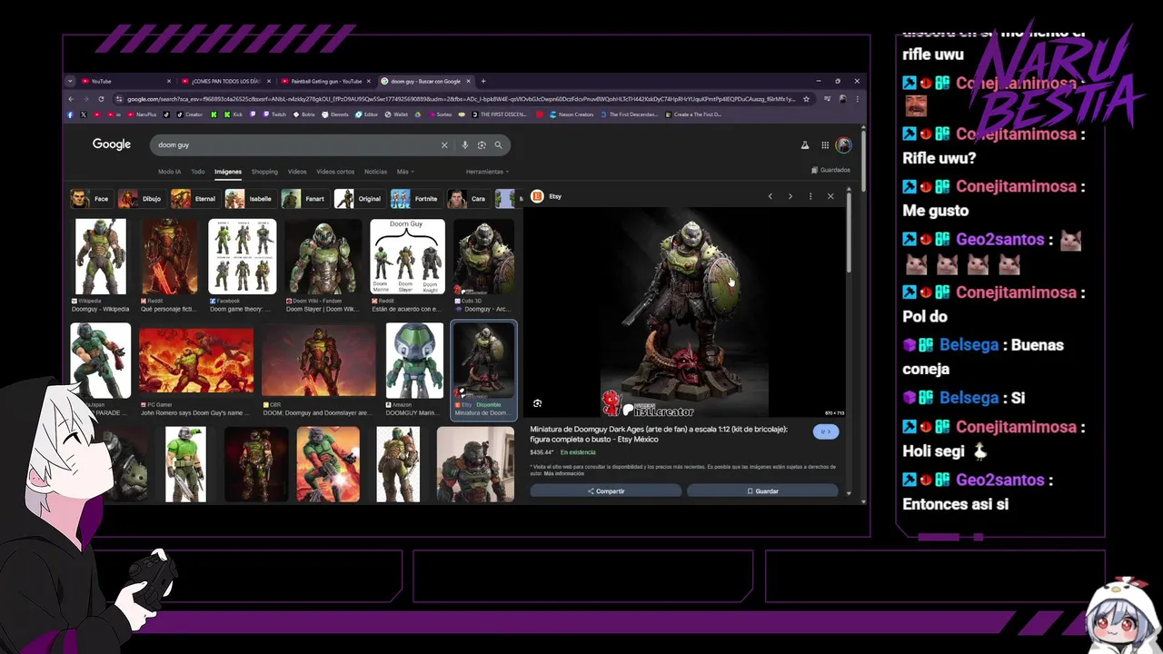1163x654 pixels.
Task: Open the Google account profile avatar
Action: (844, 144)
